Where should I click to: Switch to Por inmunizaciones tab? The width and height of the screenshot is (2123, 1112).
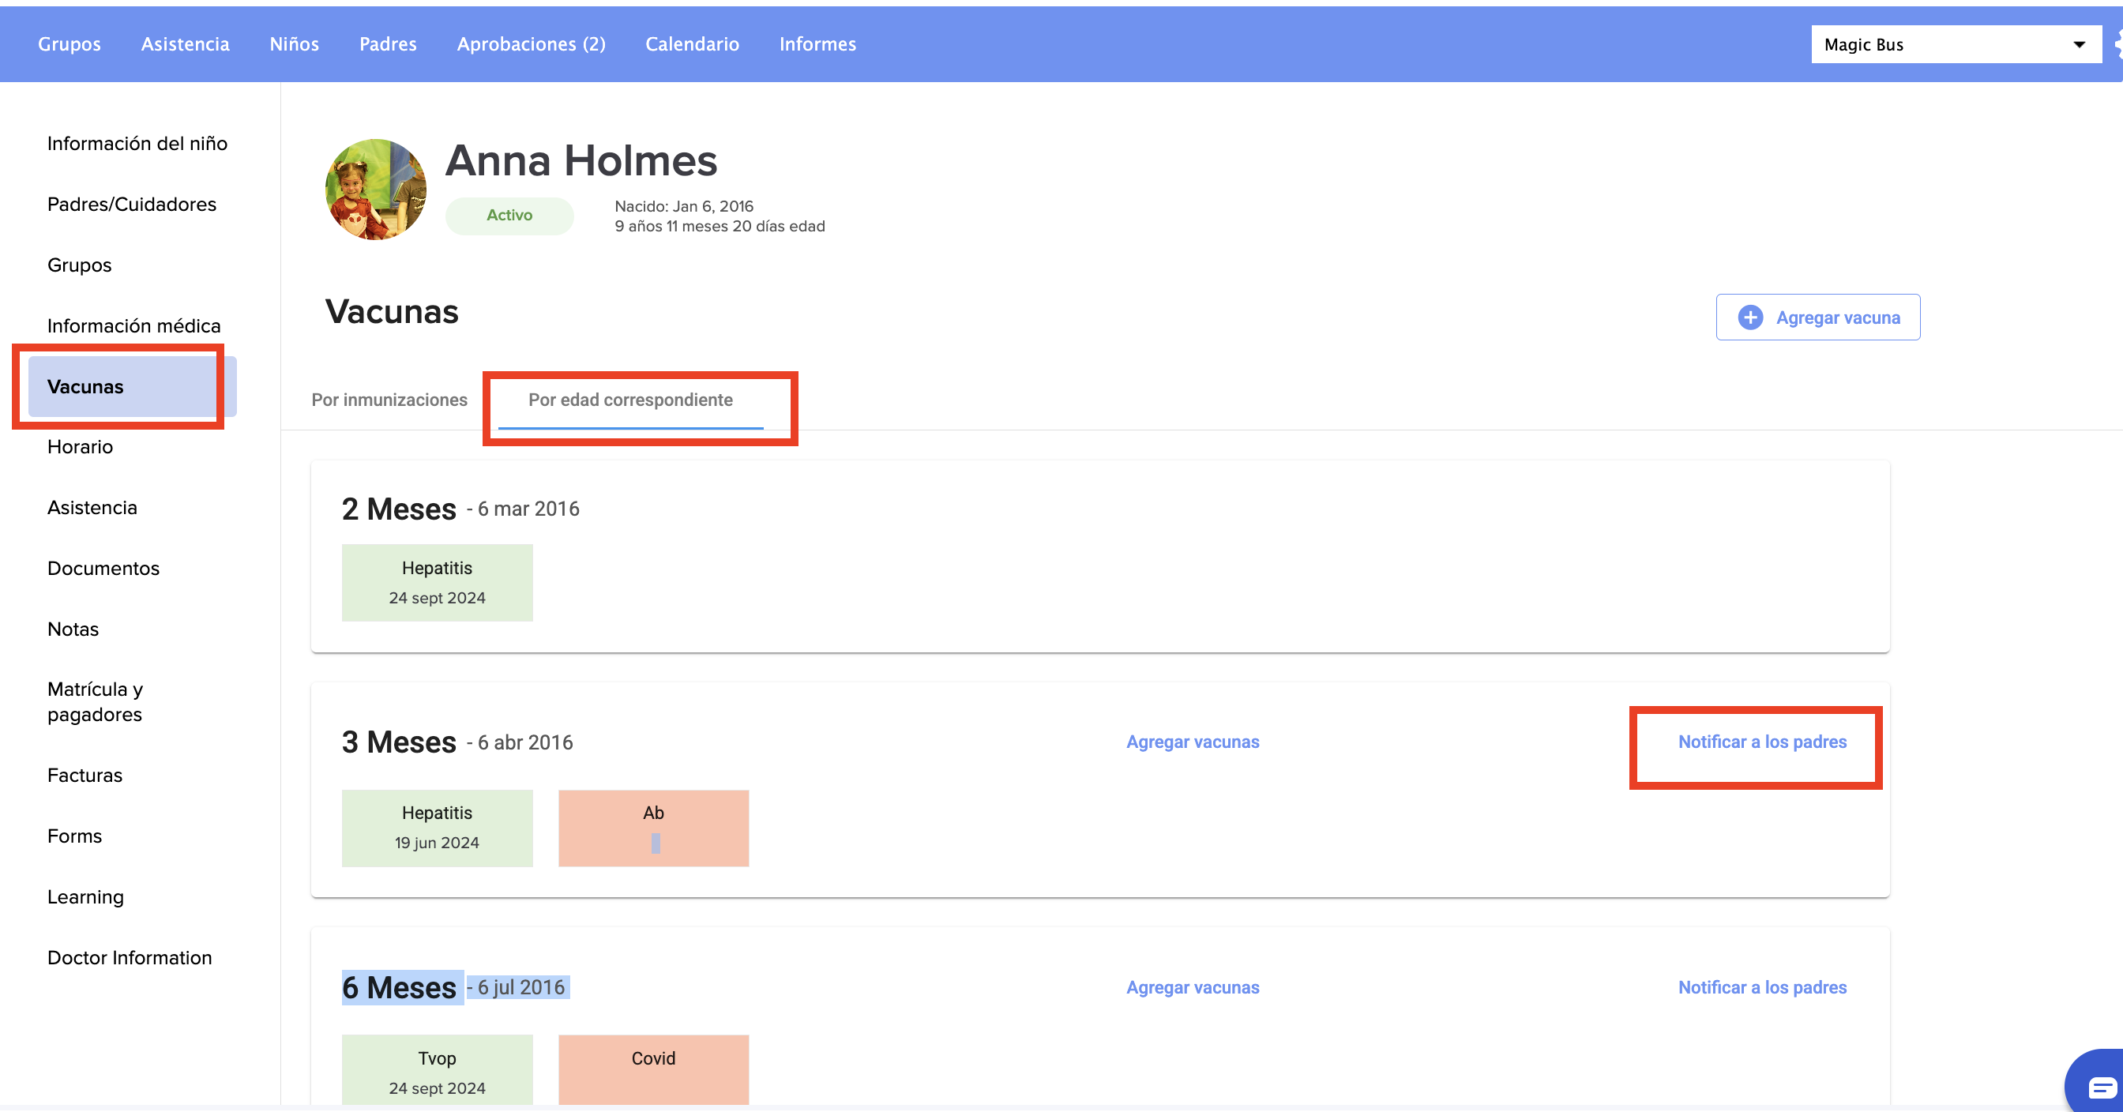click(x=389, y=400)
